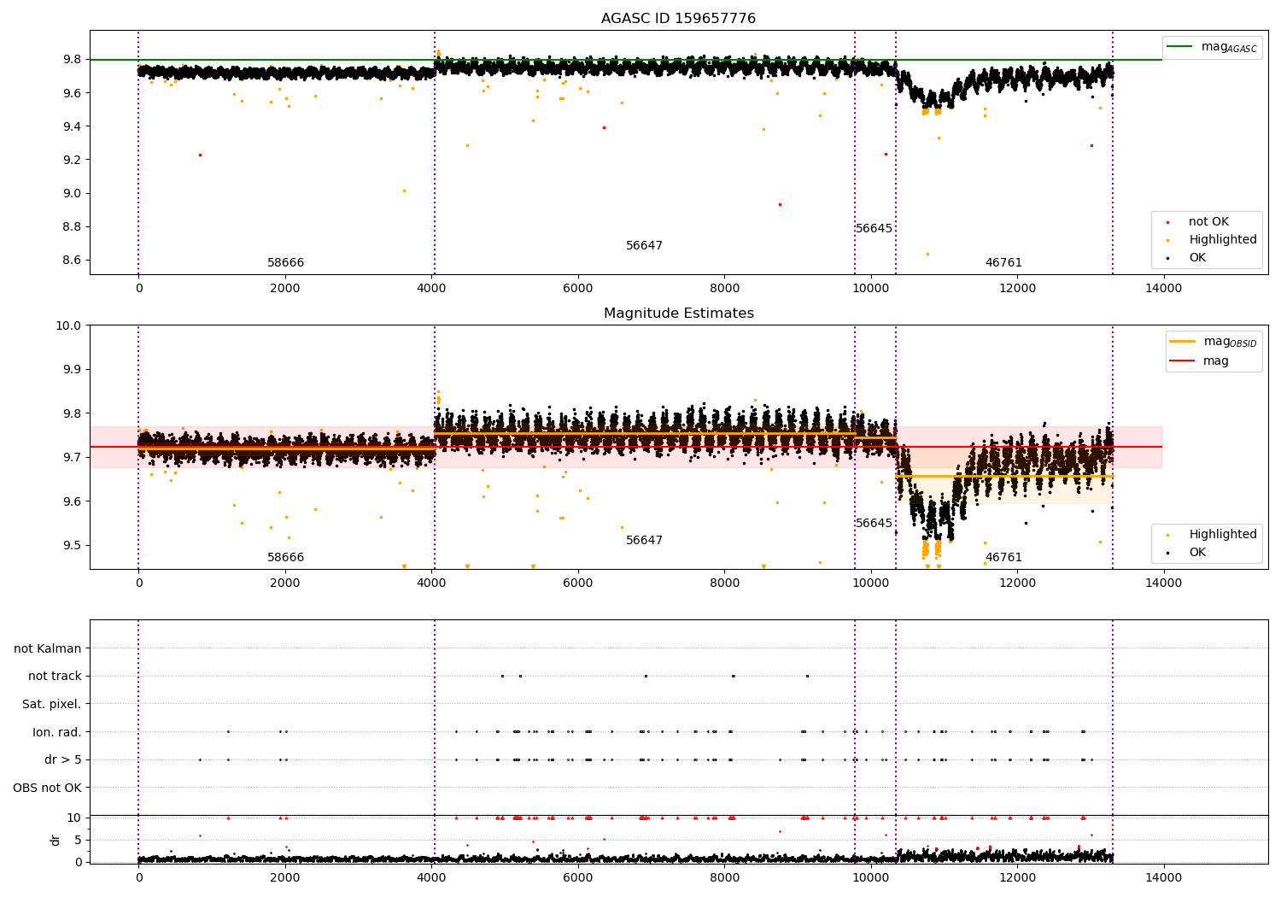Click y-axis tick 8.6 on the top plot
Viewport: 1281px width, 897px height.
(x=72, y=261)
